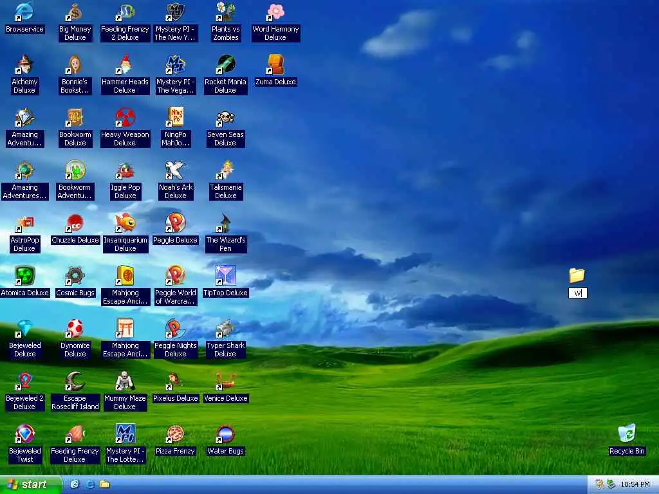Viewport: 659px width, 494px height.
Task: Click the 10:54 PM taskbar clock
Action: pos(635,485)
